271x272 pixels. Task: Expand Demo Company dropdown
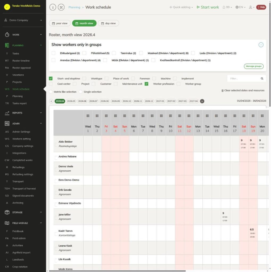[23, 20]
